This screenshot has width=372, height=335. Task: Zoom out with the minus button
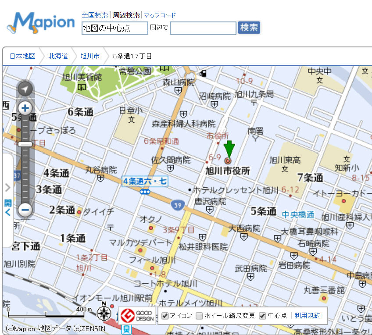(x=25, y=209)
